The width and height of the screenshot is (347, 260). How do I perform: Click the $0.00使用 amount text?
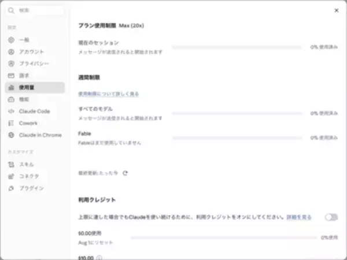tap(90, 233)
